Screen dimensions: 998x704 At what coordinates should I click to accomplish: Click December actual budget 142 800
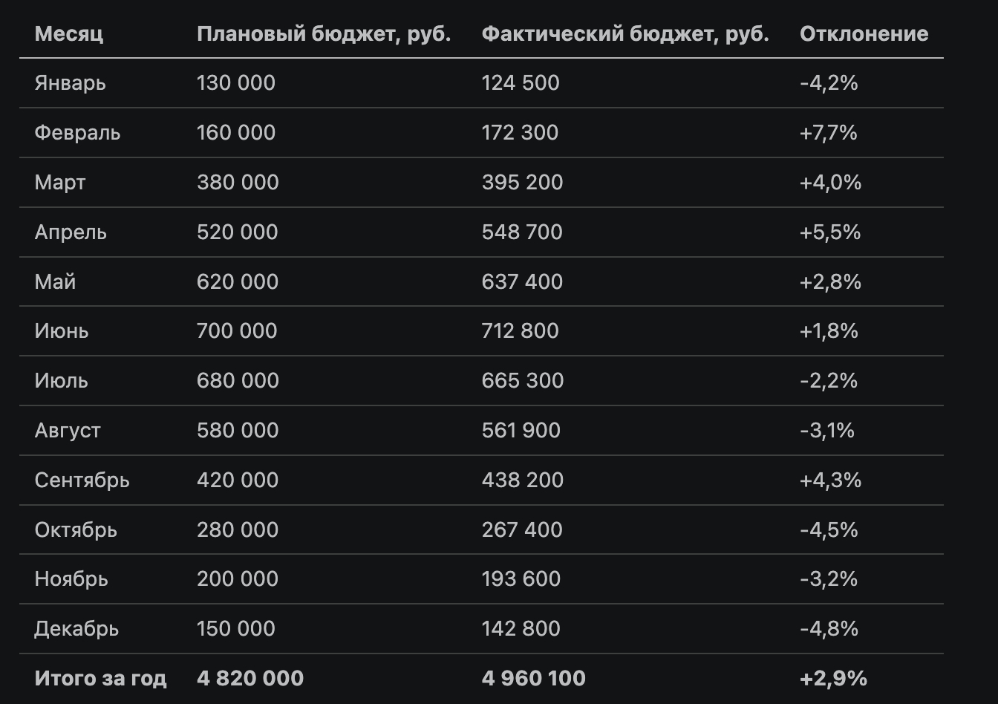(521, 629)
